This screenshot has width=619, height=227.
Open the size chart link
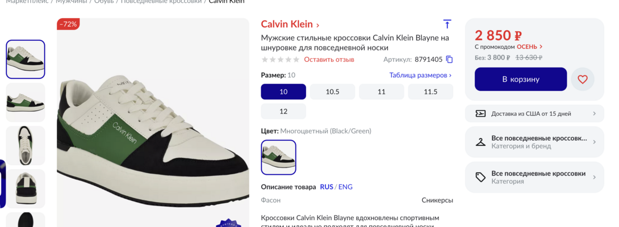pos(420,75)
